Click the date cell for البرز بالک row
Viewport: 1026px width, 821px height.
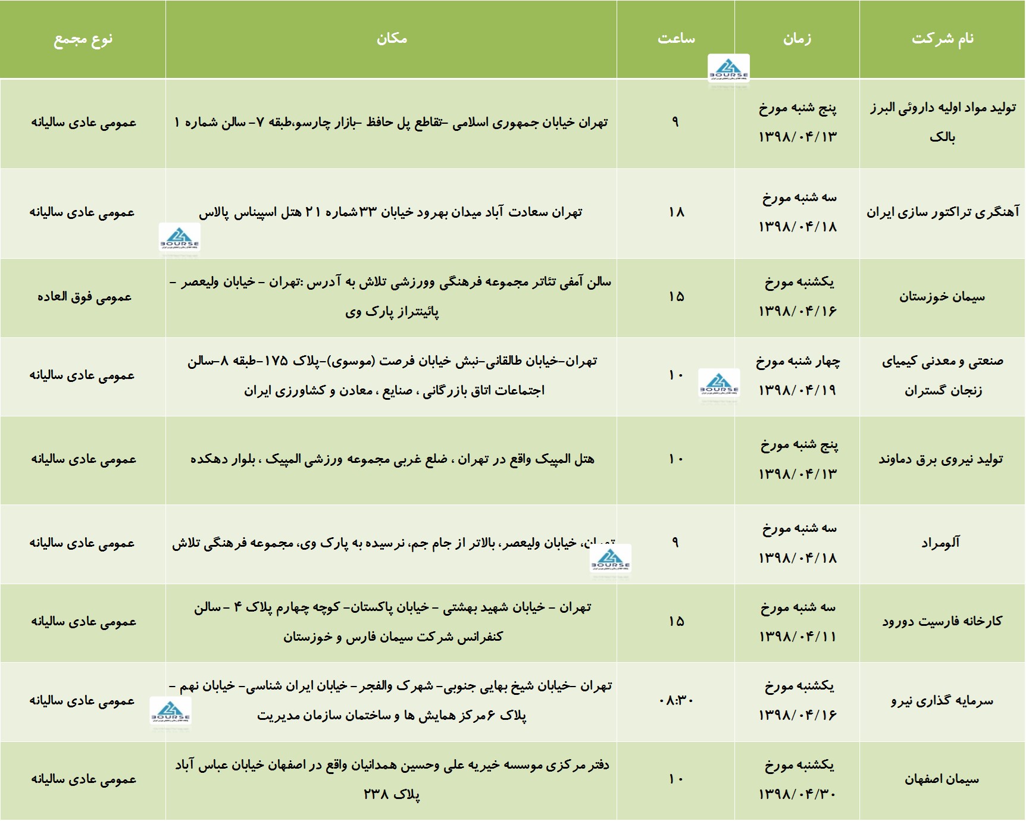tap(797, 123)
